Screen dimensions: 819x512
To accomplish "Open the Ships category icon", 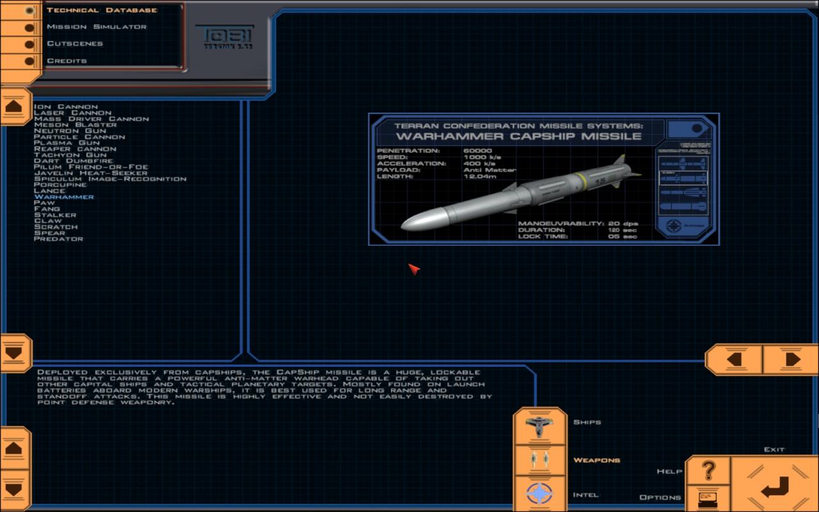I will coord(540,426).
